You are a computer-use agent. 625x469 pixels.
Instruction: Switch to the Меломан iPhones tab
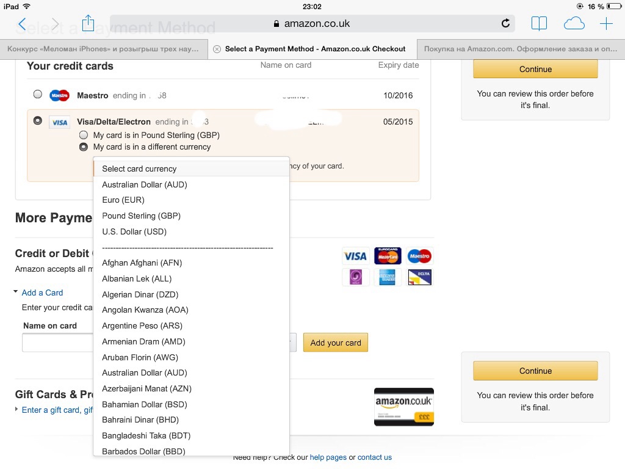click(104, 49)
